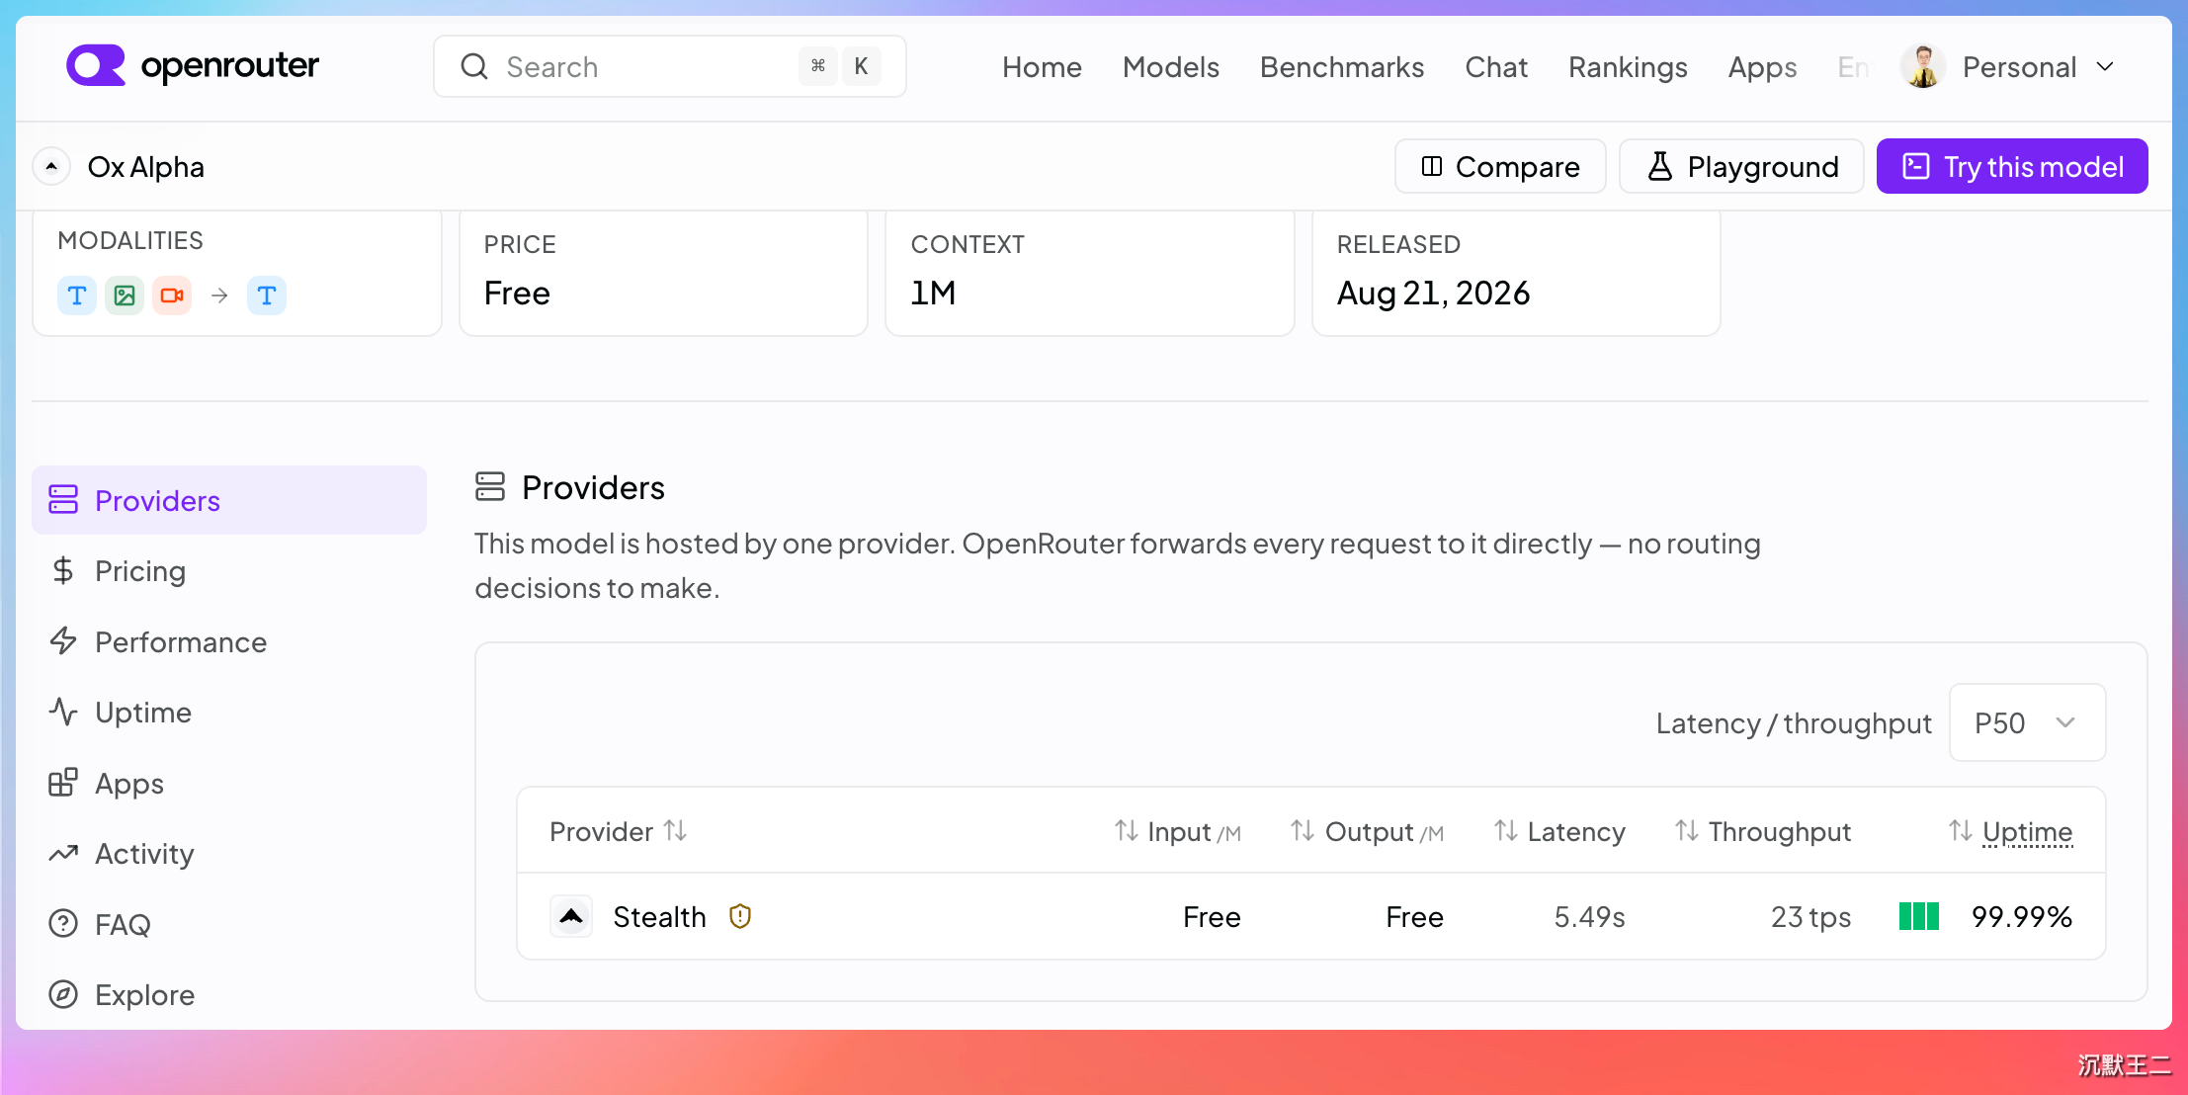Open Benchmarks in top navigation

point(1342,66)
